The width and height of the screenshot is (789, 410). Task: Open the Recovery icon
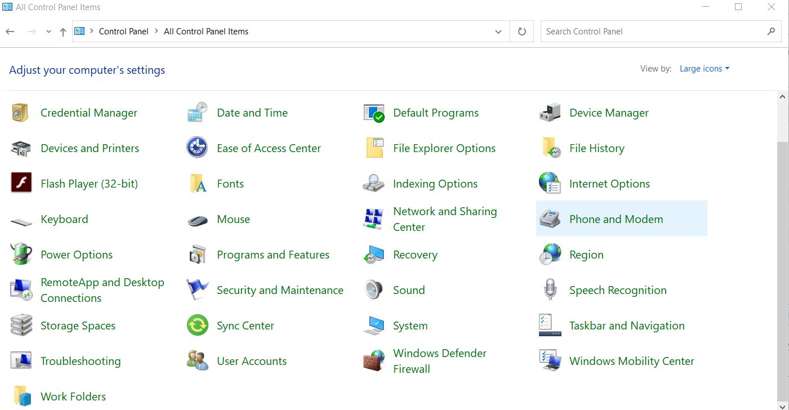(373, 255)
